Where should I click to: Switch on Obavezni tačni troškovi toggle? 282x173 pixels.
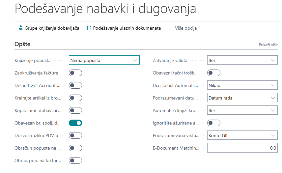pos(214,73)
